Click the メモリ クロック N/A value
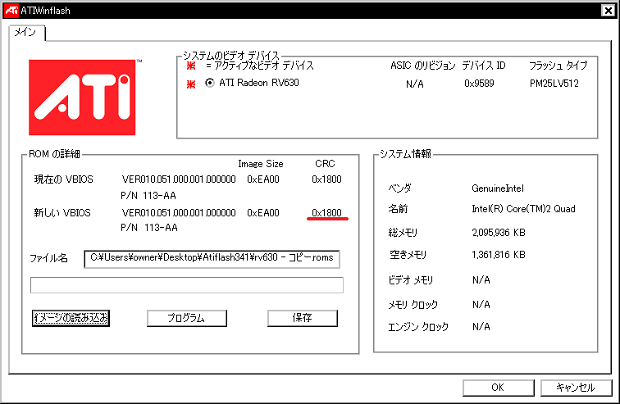The image size is (620, 404). (x=481, y=305)
